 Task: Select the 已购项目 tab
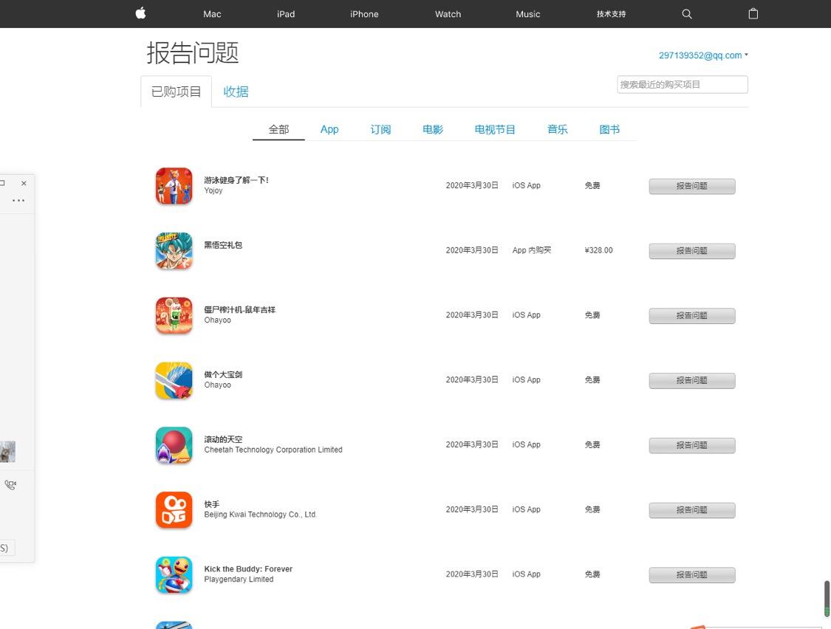pyautogui.click(x=176, y=92)
